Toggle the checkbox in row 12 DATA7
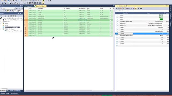 pos(110,32)
